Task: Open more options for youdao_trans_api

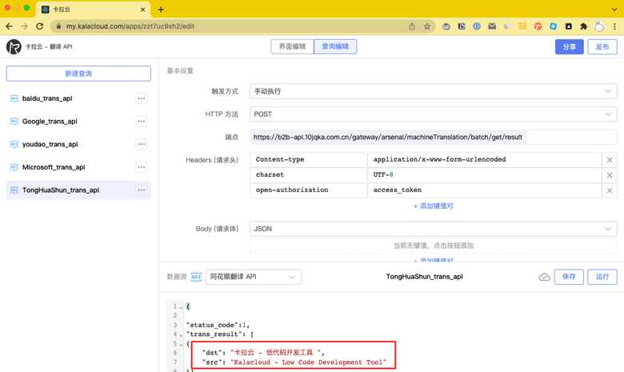Action: (142, 144)
